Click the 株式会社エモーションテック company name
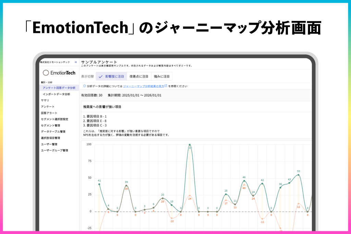This screenshot has height=234, width=351. [55, 62]
